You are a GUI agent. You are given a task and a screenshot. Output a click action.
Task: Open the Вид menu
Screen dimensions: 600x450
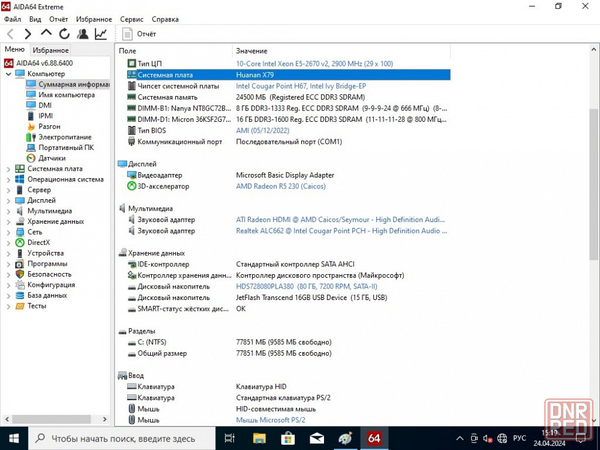tap(35, 19)
